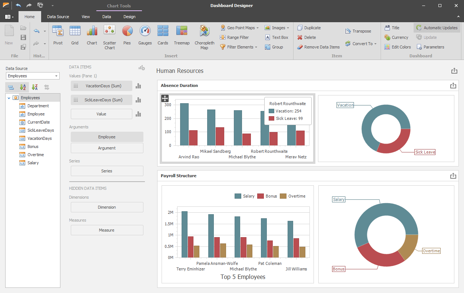Switch to the Data Source ribbon tab
Image resolution: width=464 pixels, height=293 pixels.
tap(58, 17)
